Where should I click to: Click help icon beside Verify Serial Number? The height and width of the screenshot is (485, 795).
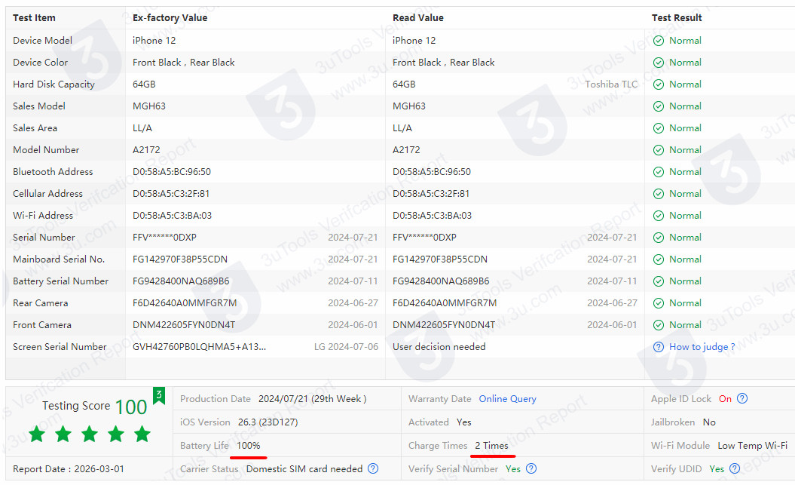pos(531,468)
